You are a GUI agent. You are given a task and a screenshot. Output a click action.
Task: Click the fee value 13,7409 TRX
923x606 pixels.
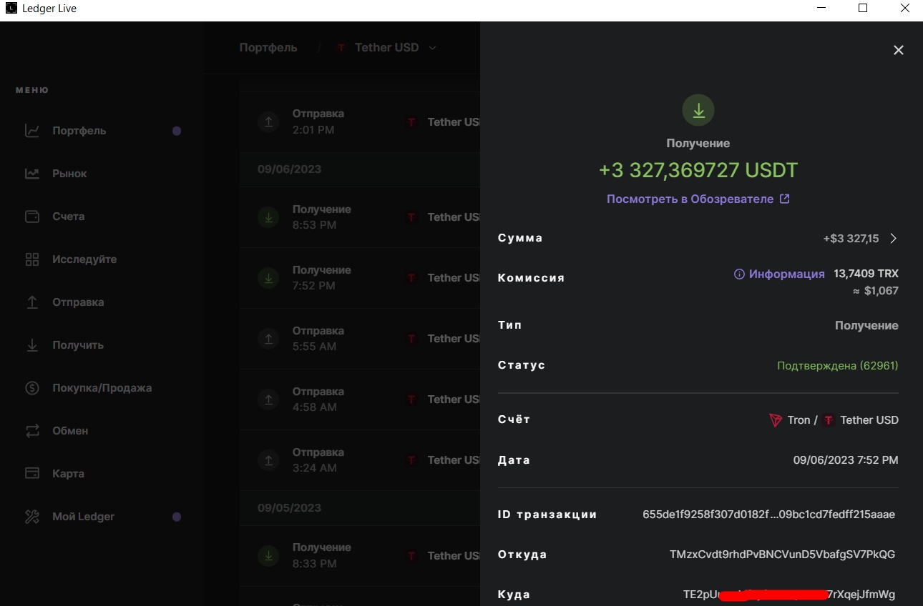(x=866, y=274)
